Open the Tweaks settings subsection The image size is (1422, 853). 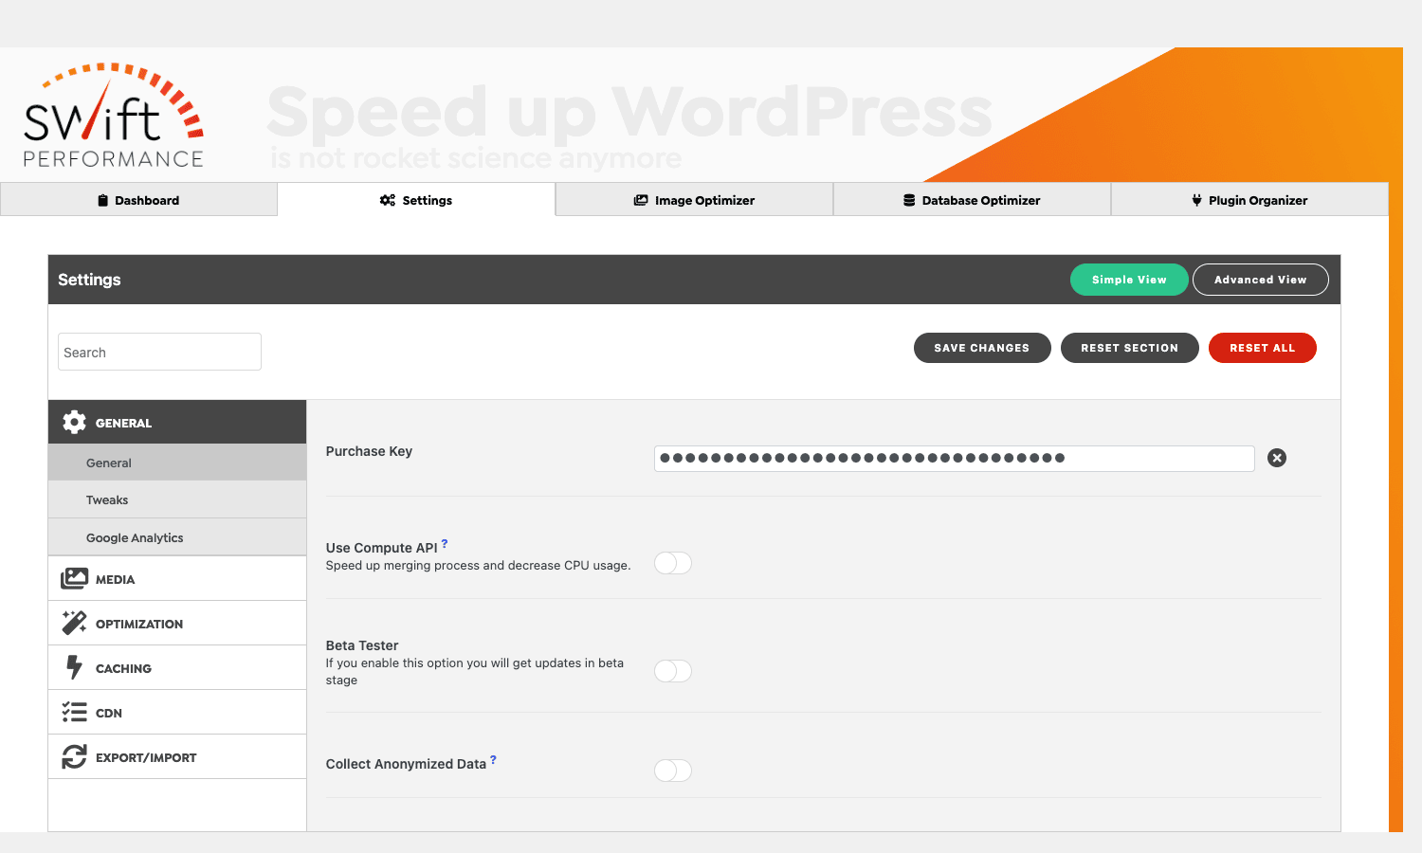177,499
